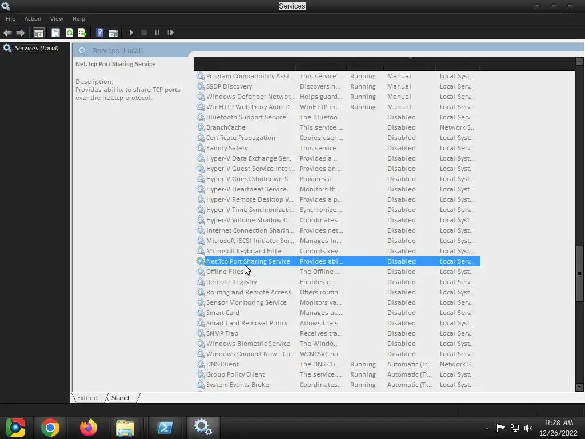Click the gear icon beside DNS Client
585x439 pixels.
201,364
